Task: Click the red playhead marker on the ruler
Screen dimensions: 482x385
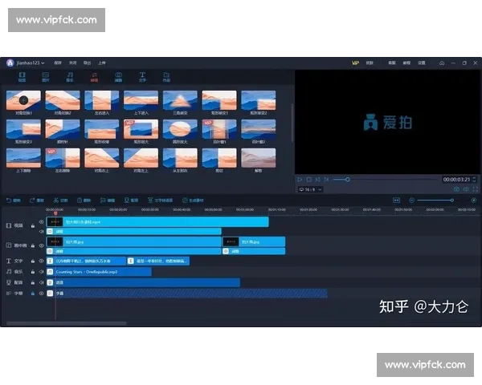Action: 55,213
